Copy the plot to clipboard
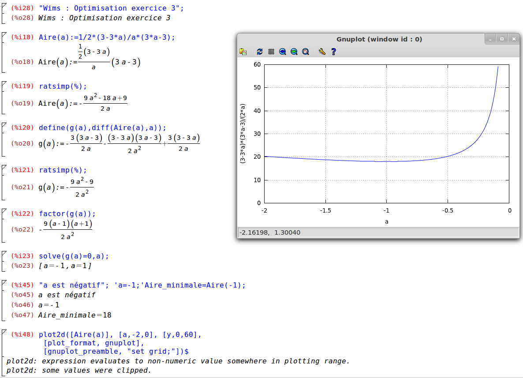Viewport: 523px width, 378px height. pyautogui.click(x=243, y=52)
